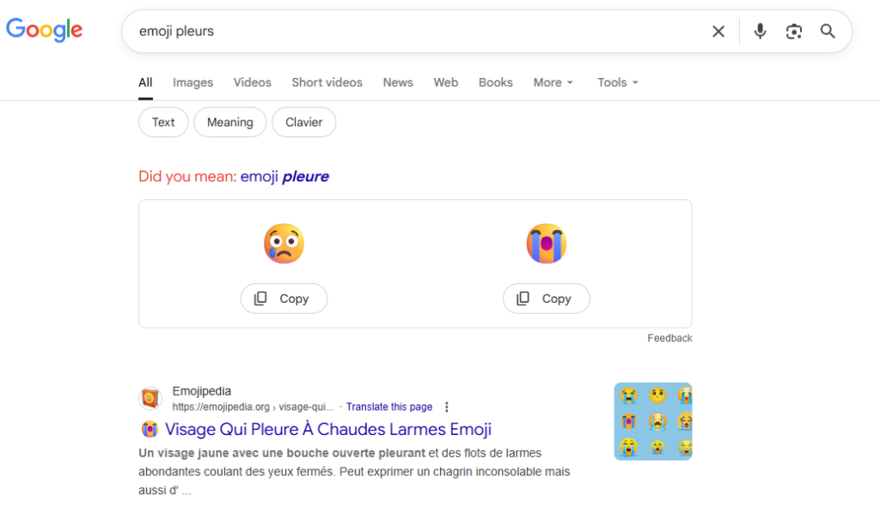Click the Google logo

coord(45,30)
